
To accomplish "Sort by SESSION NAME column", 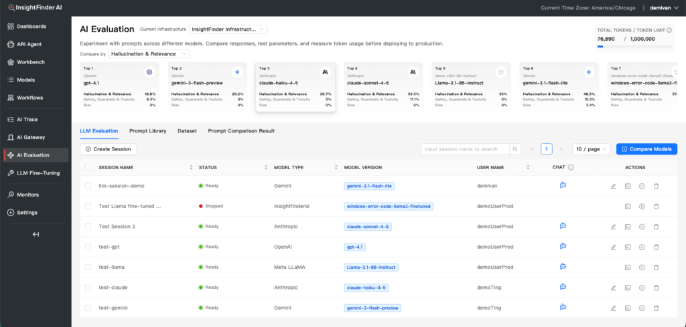I will 191,167.
